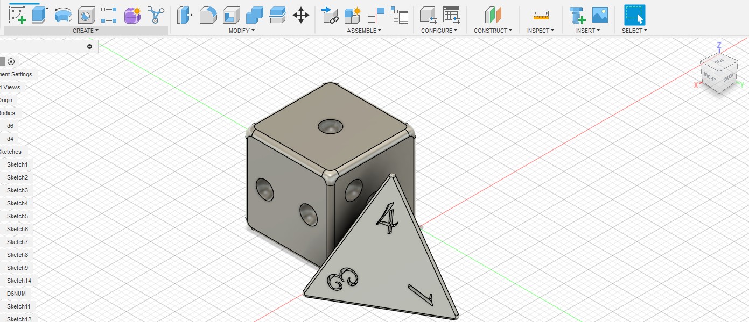
Task: Expand the CONSTRUCT dropdown menu
Action: (x=493, y=31)
